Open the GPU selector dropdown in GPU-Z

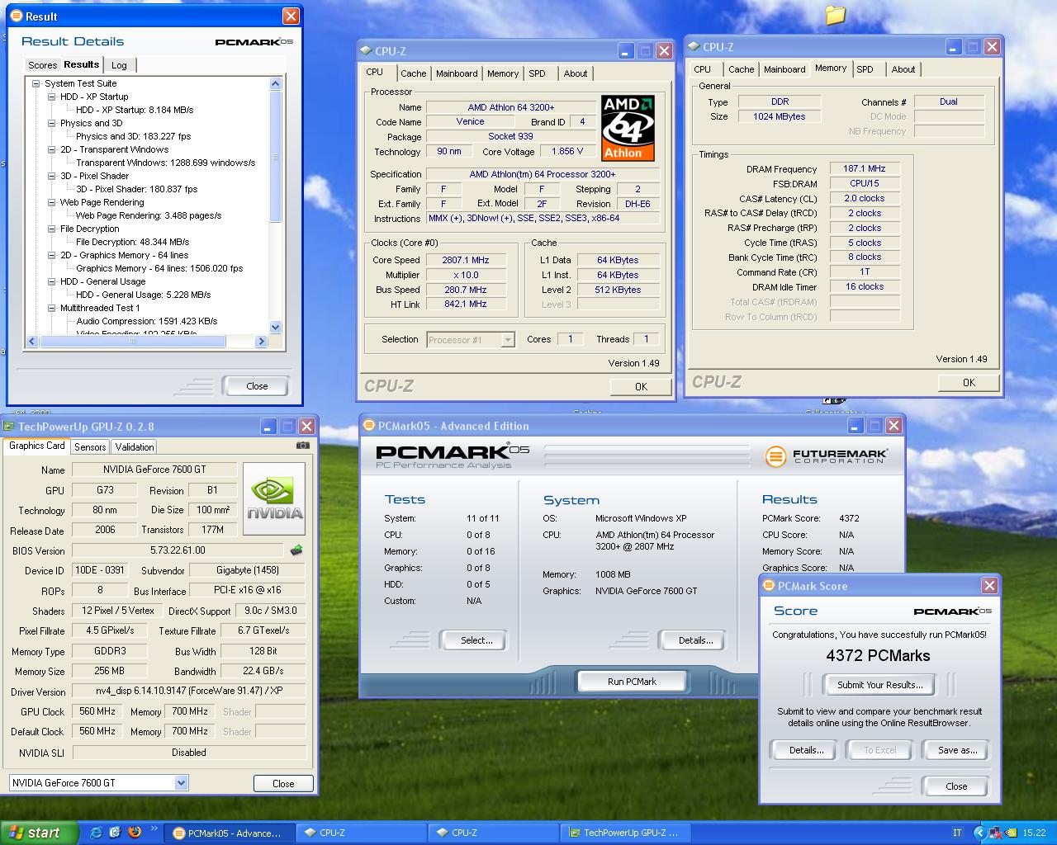(181, 783)
